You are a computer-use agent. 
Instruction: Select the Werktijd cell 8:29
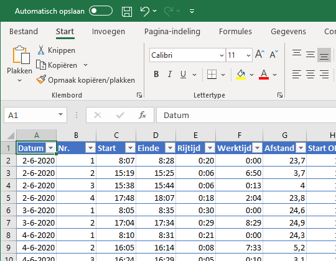[x=240, y=222]
